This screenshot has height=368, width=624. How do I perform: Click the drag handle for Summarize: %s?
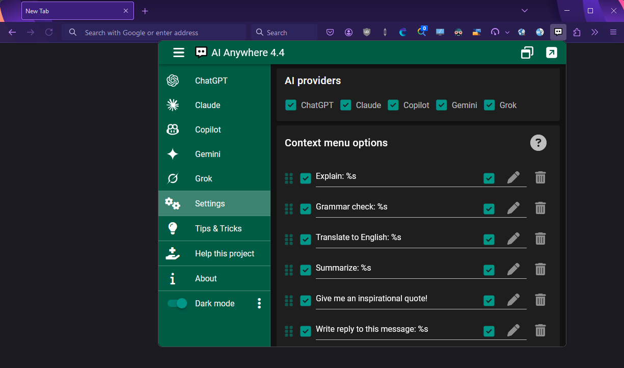[289, 270]
